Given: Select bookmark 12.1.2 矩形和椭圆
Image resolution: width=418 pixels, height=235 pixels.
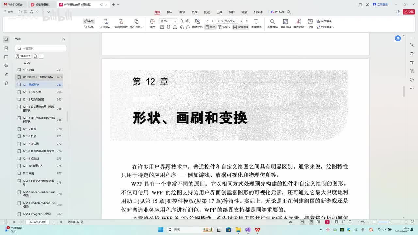Looking at the screenshot, I should [39, 99].
